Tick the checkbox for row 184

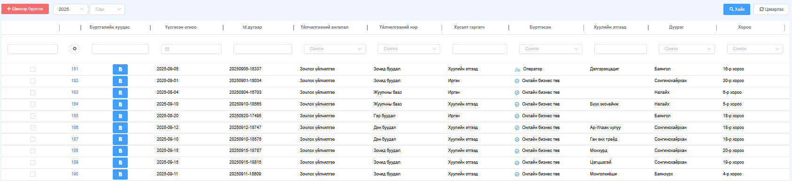click(x=32, y=105)
